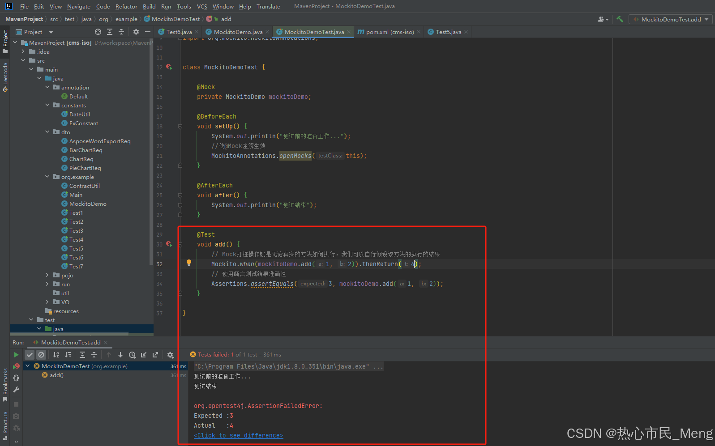715x446 pixels.
Task: Open test history clock dropdown
Action: point(132,355)
